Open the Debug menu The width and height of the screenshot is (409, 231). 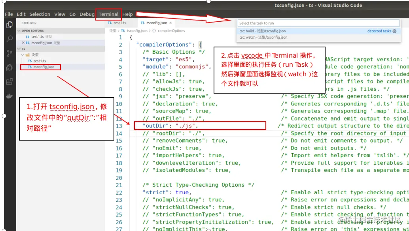pyautogui.click(x=87, y=14)
